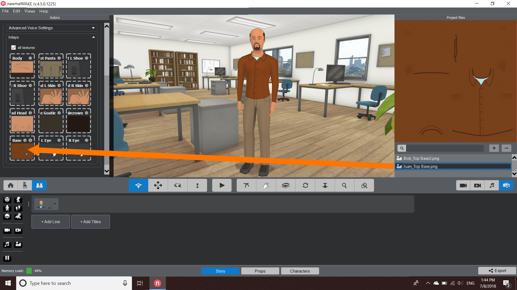Uncheck the all textures checkbox

point(13,48)
